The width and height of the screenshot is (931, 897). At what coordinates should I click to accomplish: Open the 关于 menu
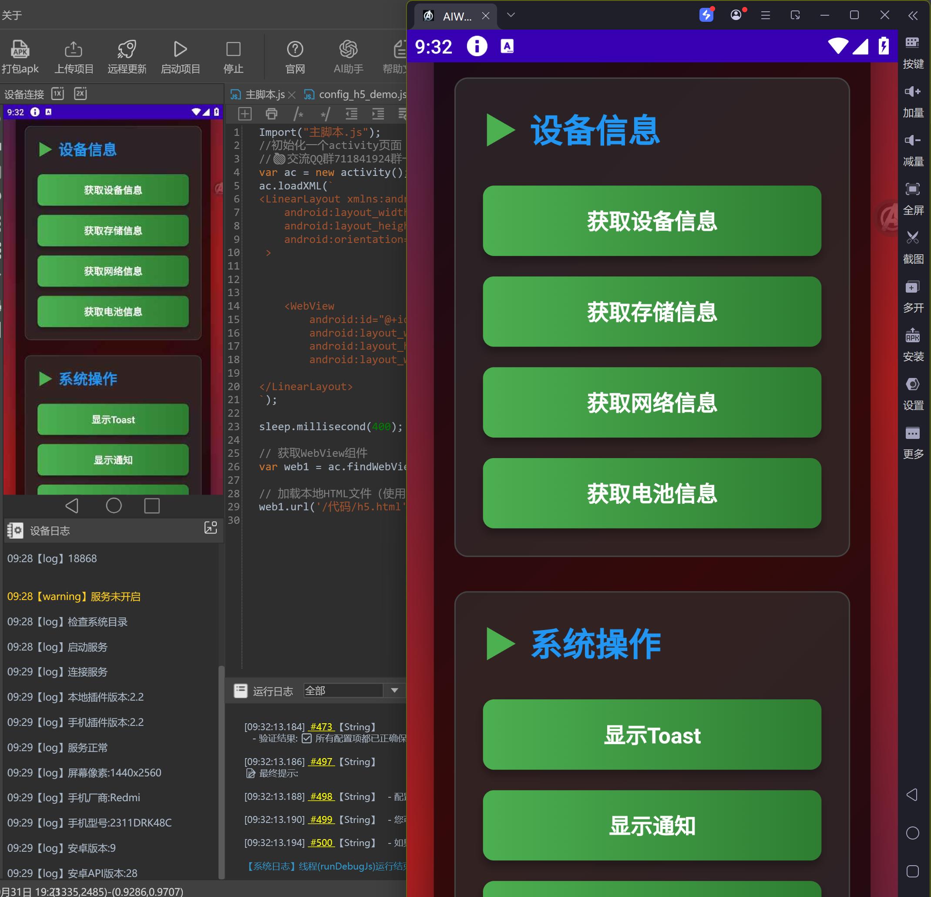pos(12,15)
